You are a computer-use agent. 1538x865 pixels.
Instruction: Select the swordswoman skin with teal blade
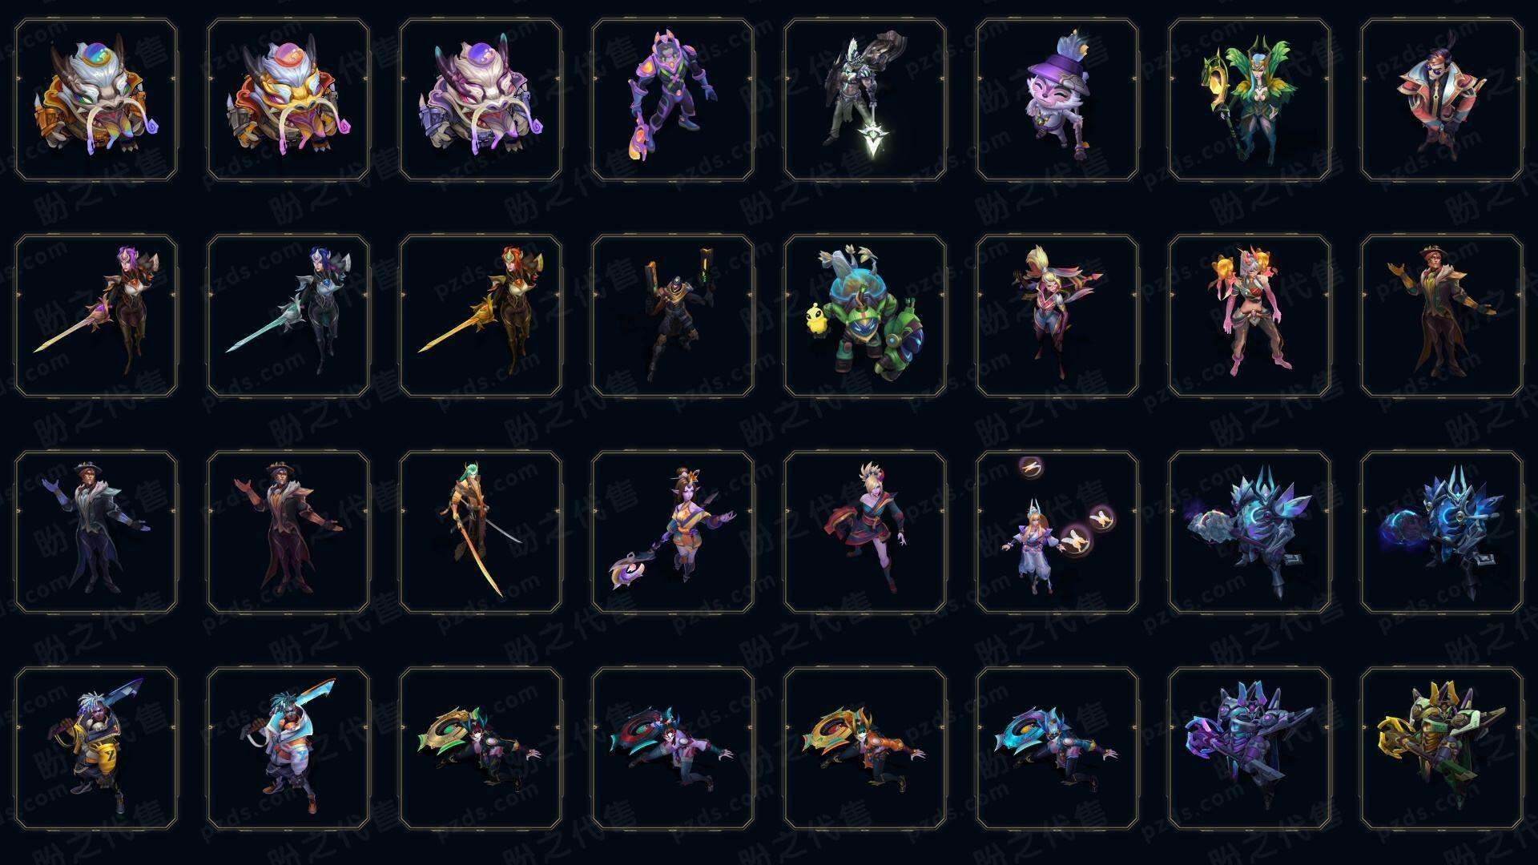click(x=288, y=316)
